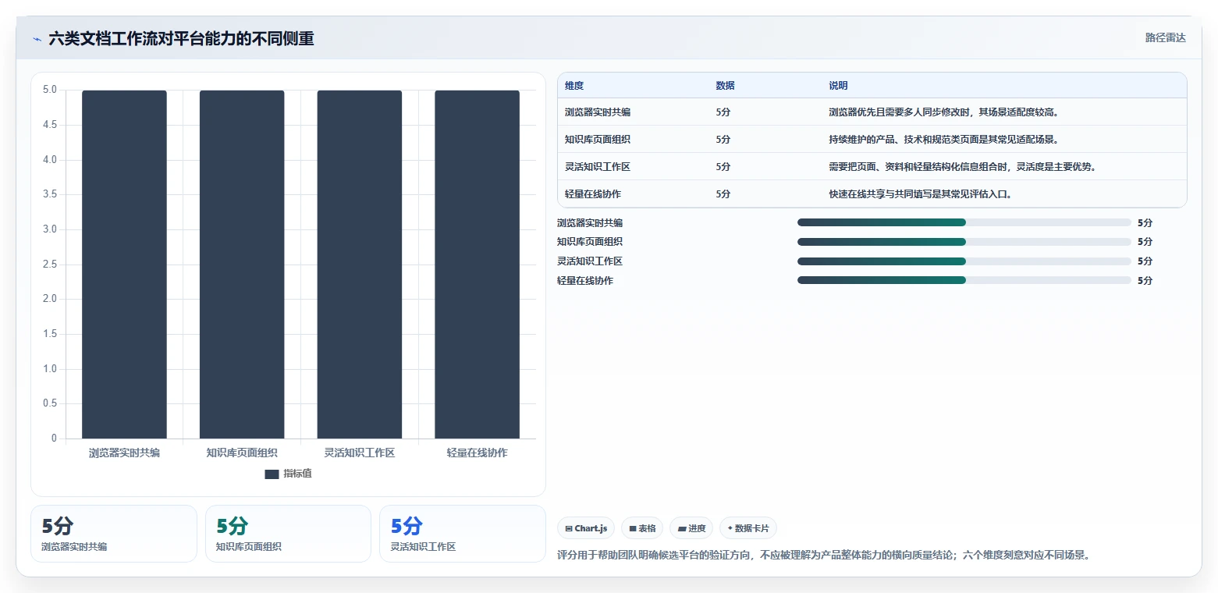Screen dimensions: 1218x593
Task: Click the 浏览器实时共编 progress bar
Action: click(964, 222)
